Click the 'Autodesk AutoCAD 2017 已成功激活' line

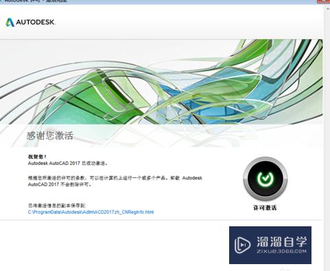pos(68,164)
